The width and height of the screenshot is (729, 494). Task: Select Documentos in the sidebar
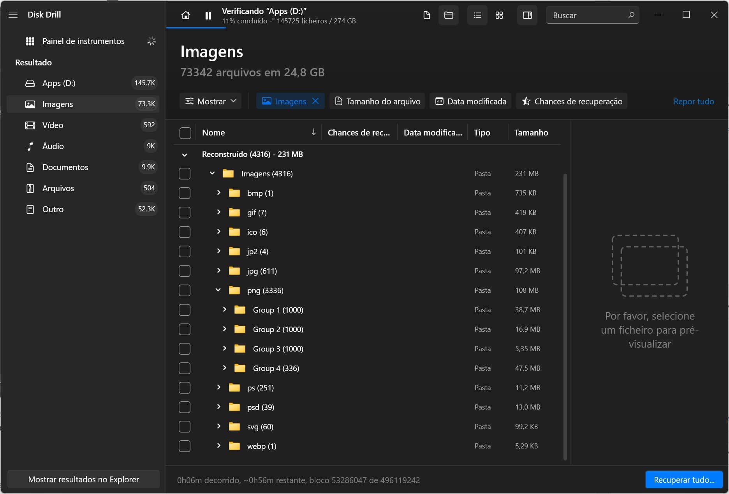coord(65,167)
